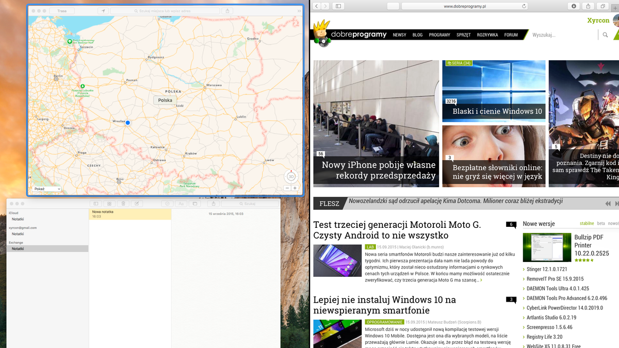
Task: Toggle the folders sidebar in Notes
Action: 96,204
